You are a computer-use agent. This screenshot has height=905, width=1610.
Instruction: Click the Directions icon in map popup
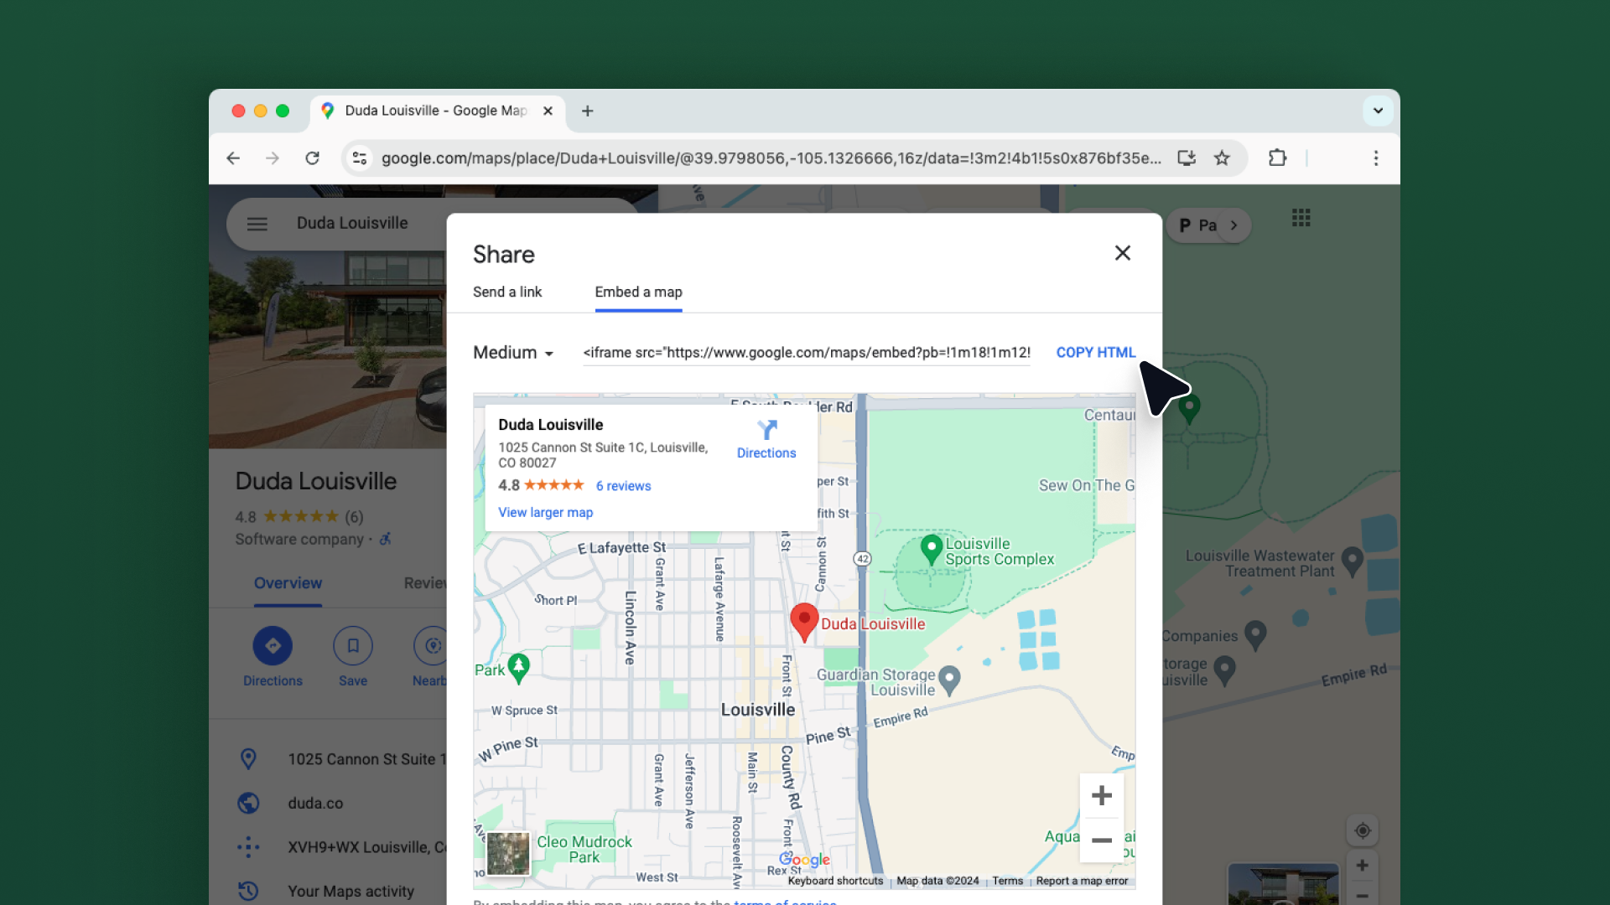[766, 429]
